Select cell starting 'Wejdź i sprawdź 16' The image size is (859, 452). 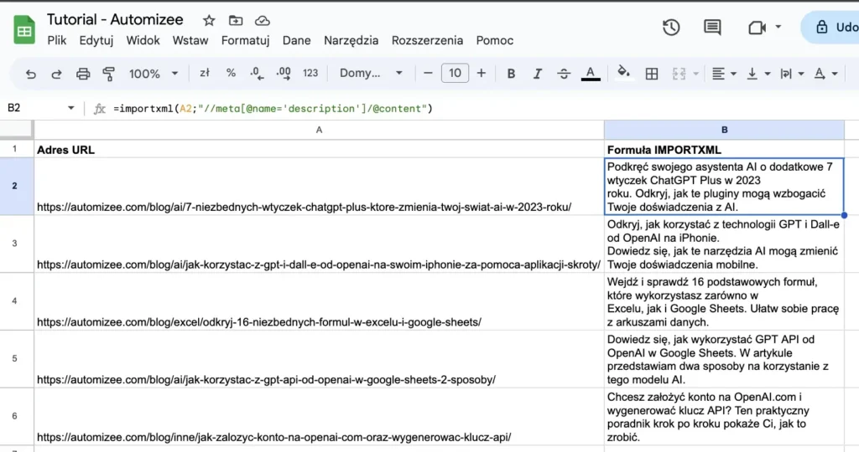pyautogui.click(x=724, y=301)
